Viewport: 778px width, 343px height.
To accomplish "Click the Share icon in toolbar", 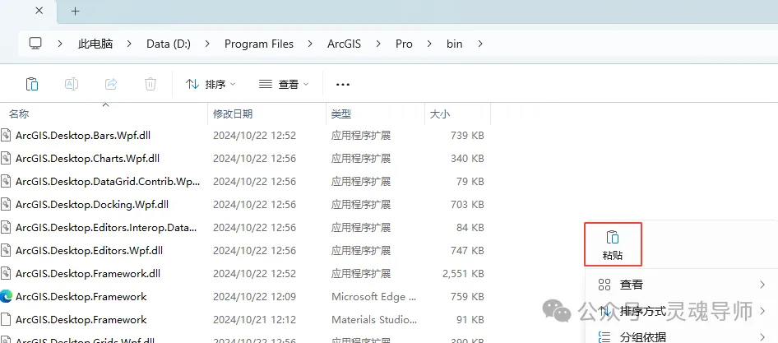I will [x=111, y=84].
